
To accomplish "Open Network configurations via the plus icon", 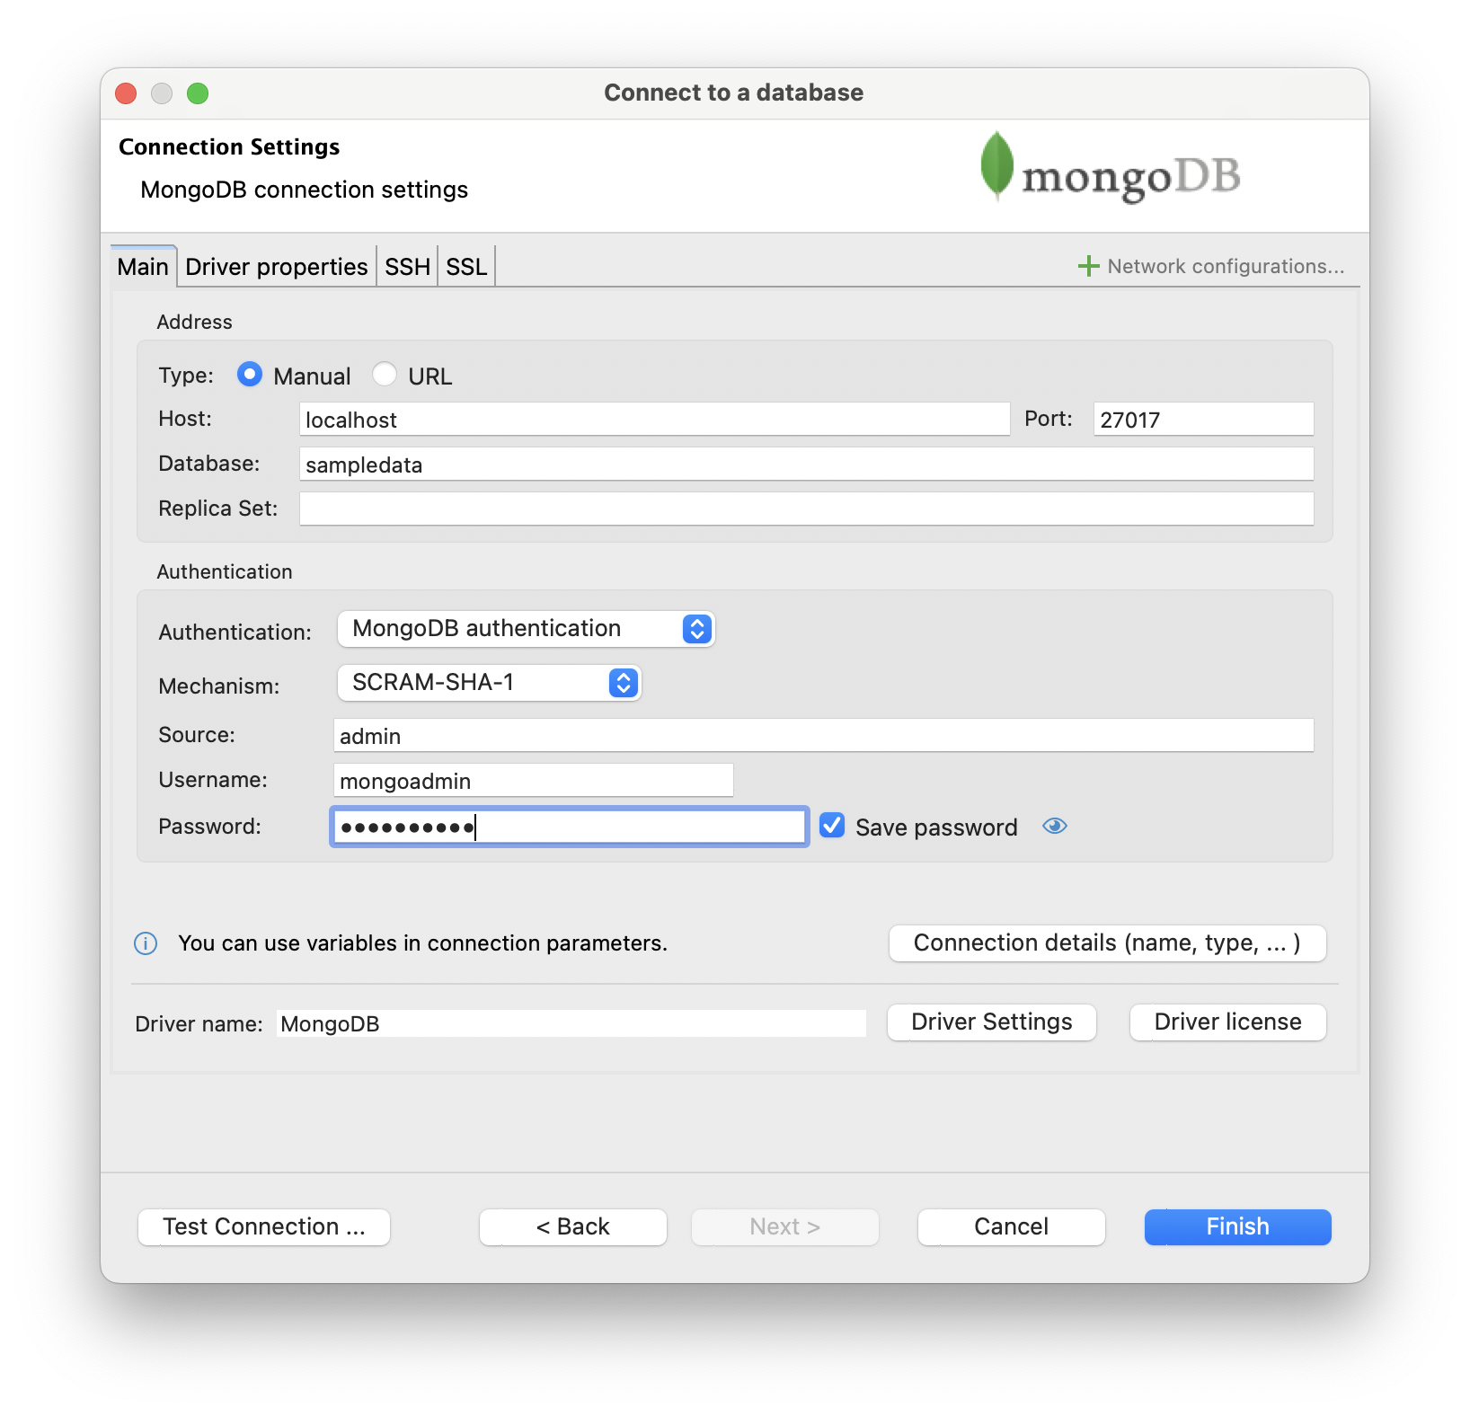I will [x=1088, y=266].
